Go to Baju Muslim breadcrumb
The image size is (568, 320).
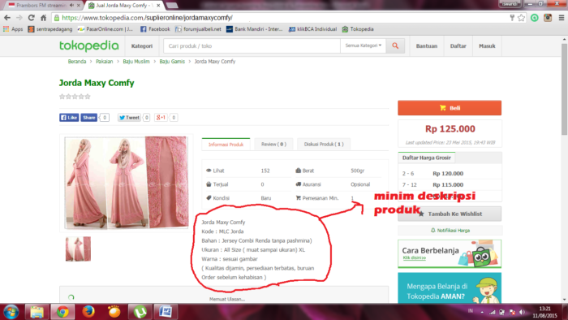[136, 62]
